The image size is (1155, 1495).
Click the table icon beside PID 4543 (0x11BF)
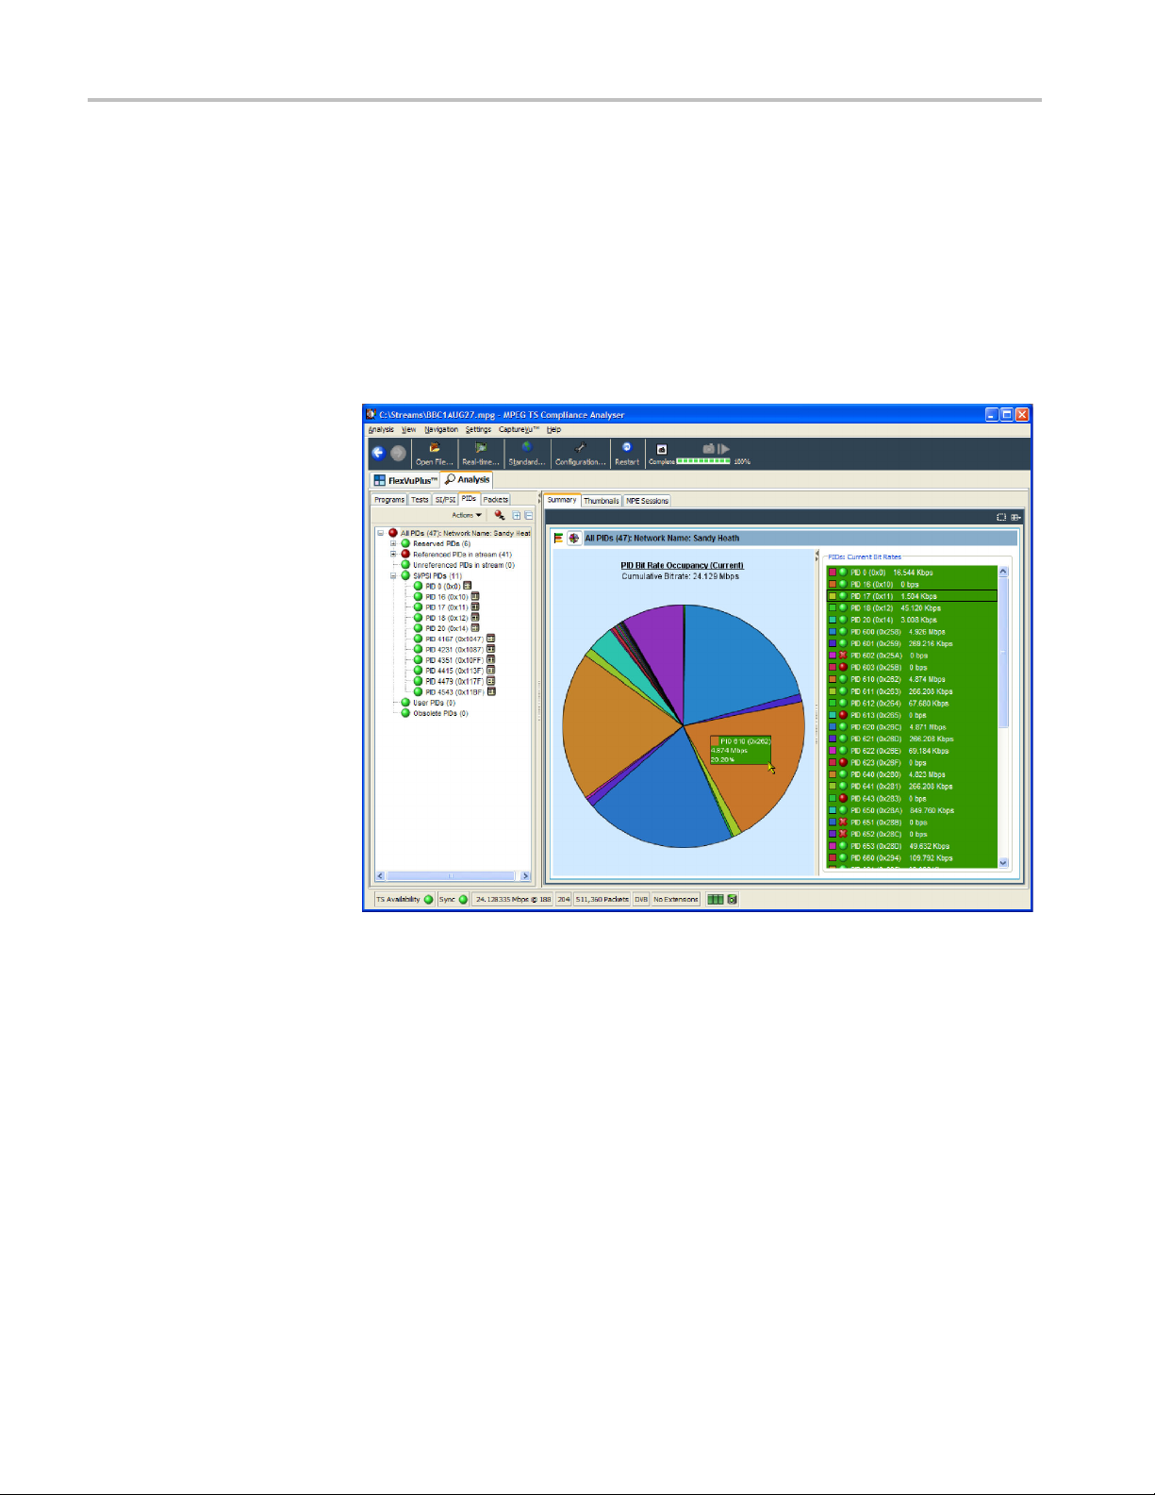(491, 691)
